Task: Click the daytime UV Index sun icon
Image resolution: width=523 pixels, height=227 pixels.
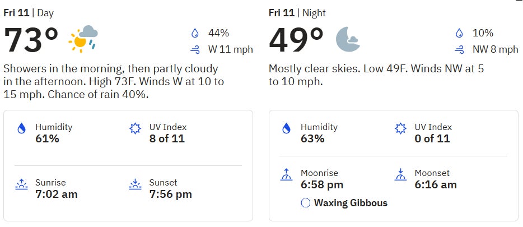Action: coord(135,128)
